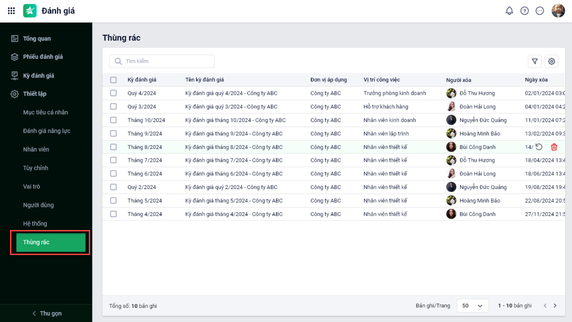
Task: Check the Quý 3/2024 row checkbox
Action: point(113,107)
